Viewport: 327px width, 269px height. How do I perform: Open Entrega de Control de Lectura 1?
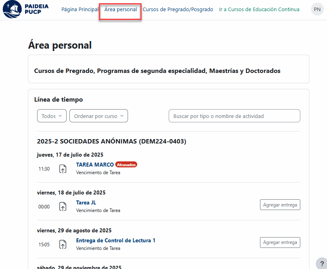pyautogui.click(x=116, y=240)
